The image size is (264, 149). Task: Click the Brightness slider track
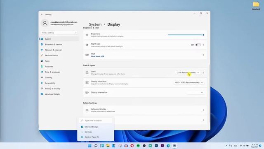click(186, 35)
